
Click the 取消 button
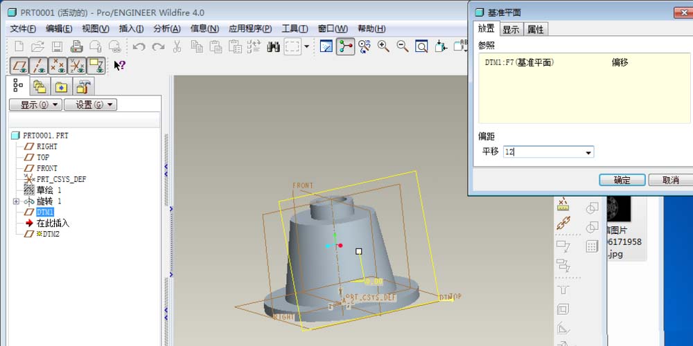click(x=670, y=180)
